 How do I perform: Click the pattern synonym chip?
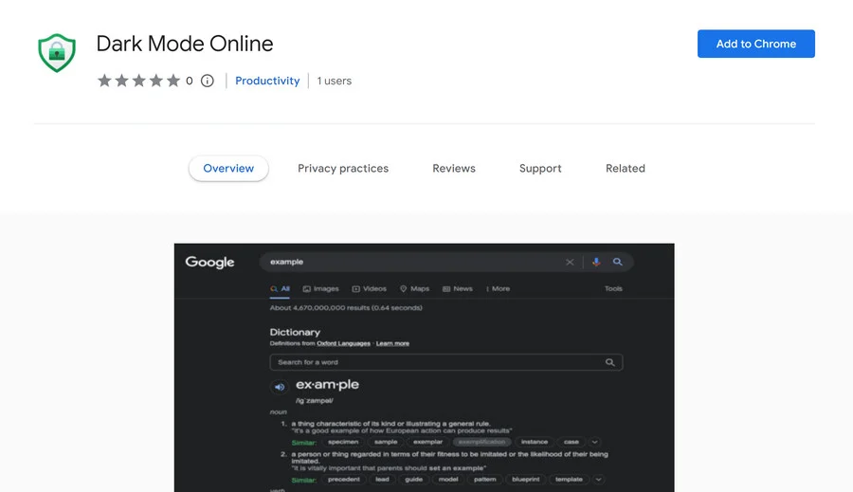[x=484, y=480]
